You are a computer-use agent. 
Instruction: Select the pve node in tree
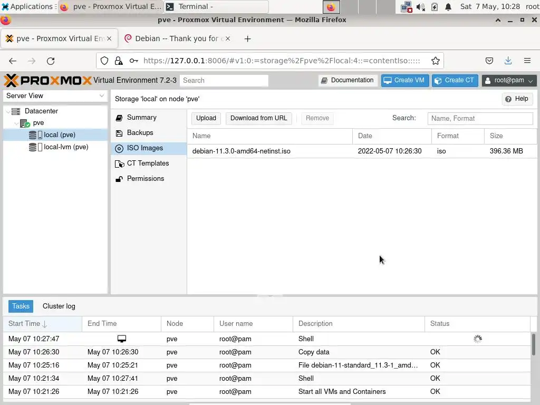click(38, 123)
